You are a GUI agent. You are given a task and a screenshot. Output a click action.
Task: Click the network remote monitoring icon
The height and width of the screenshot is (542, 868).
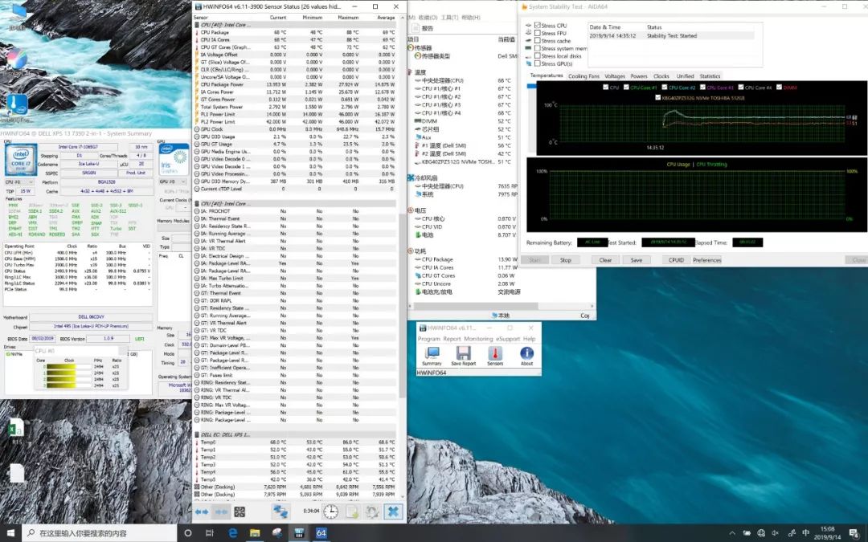(x=280, y=511)
